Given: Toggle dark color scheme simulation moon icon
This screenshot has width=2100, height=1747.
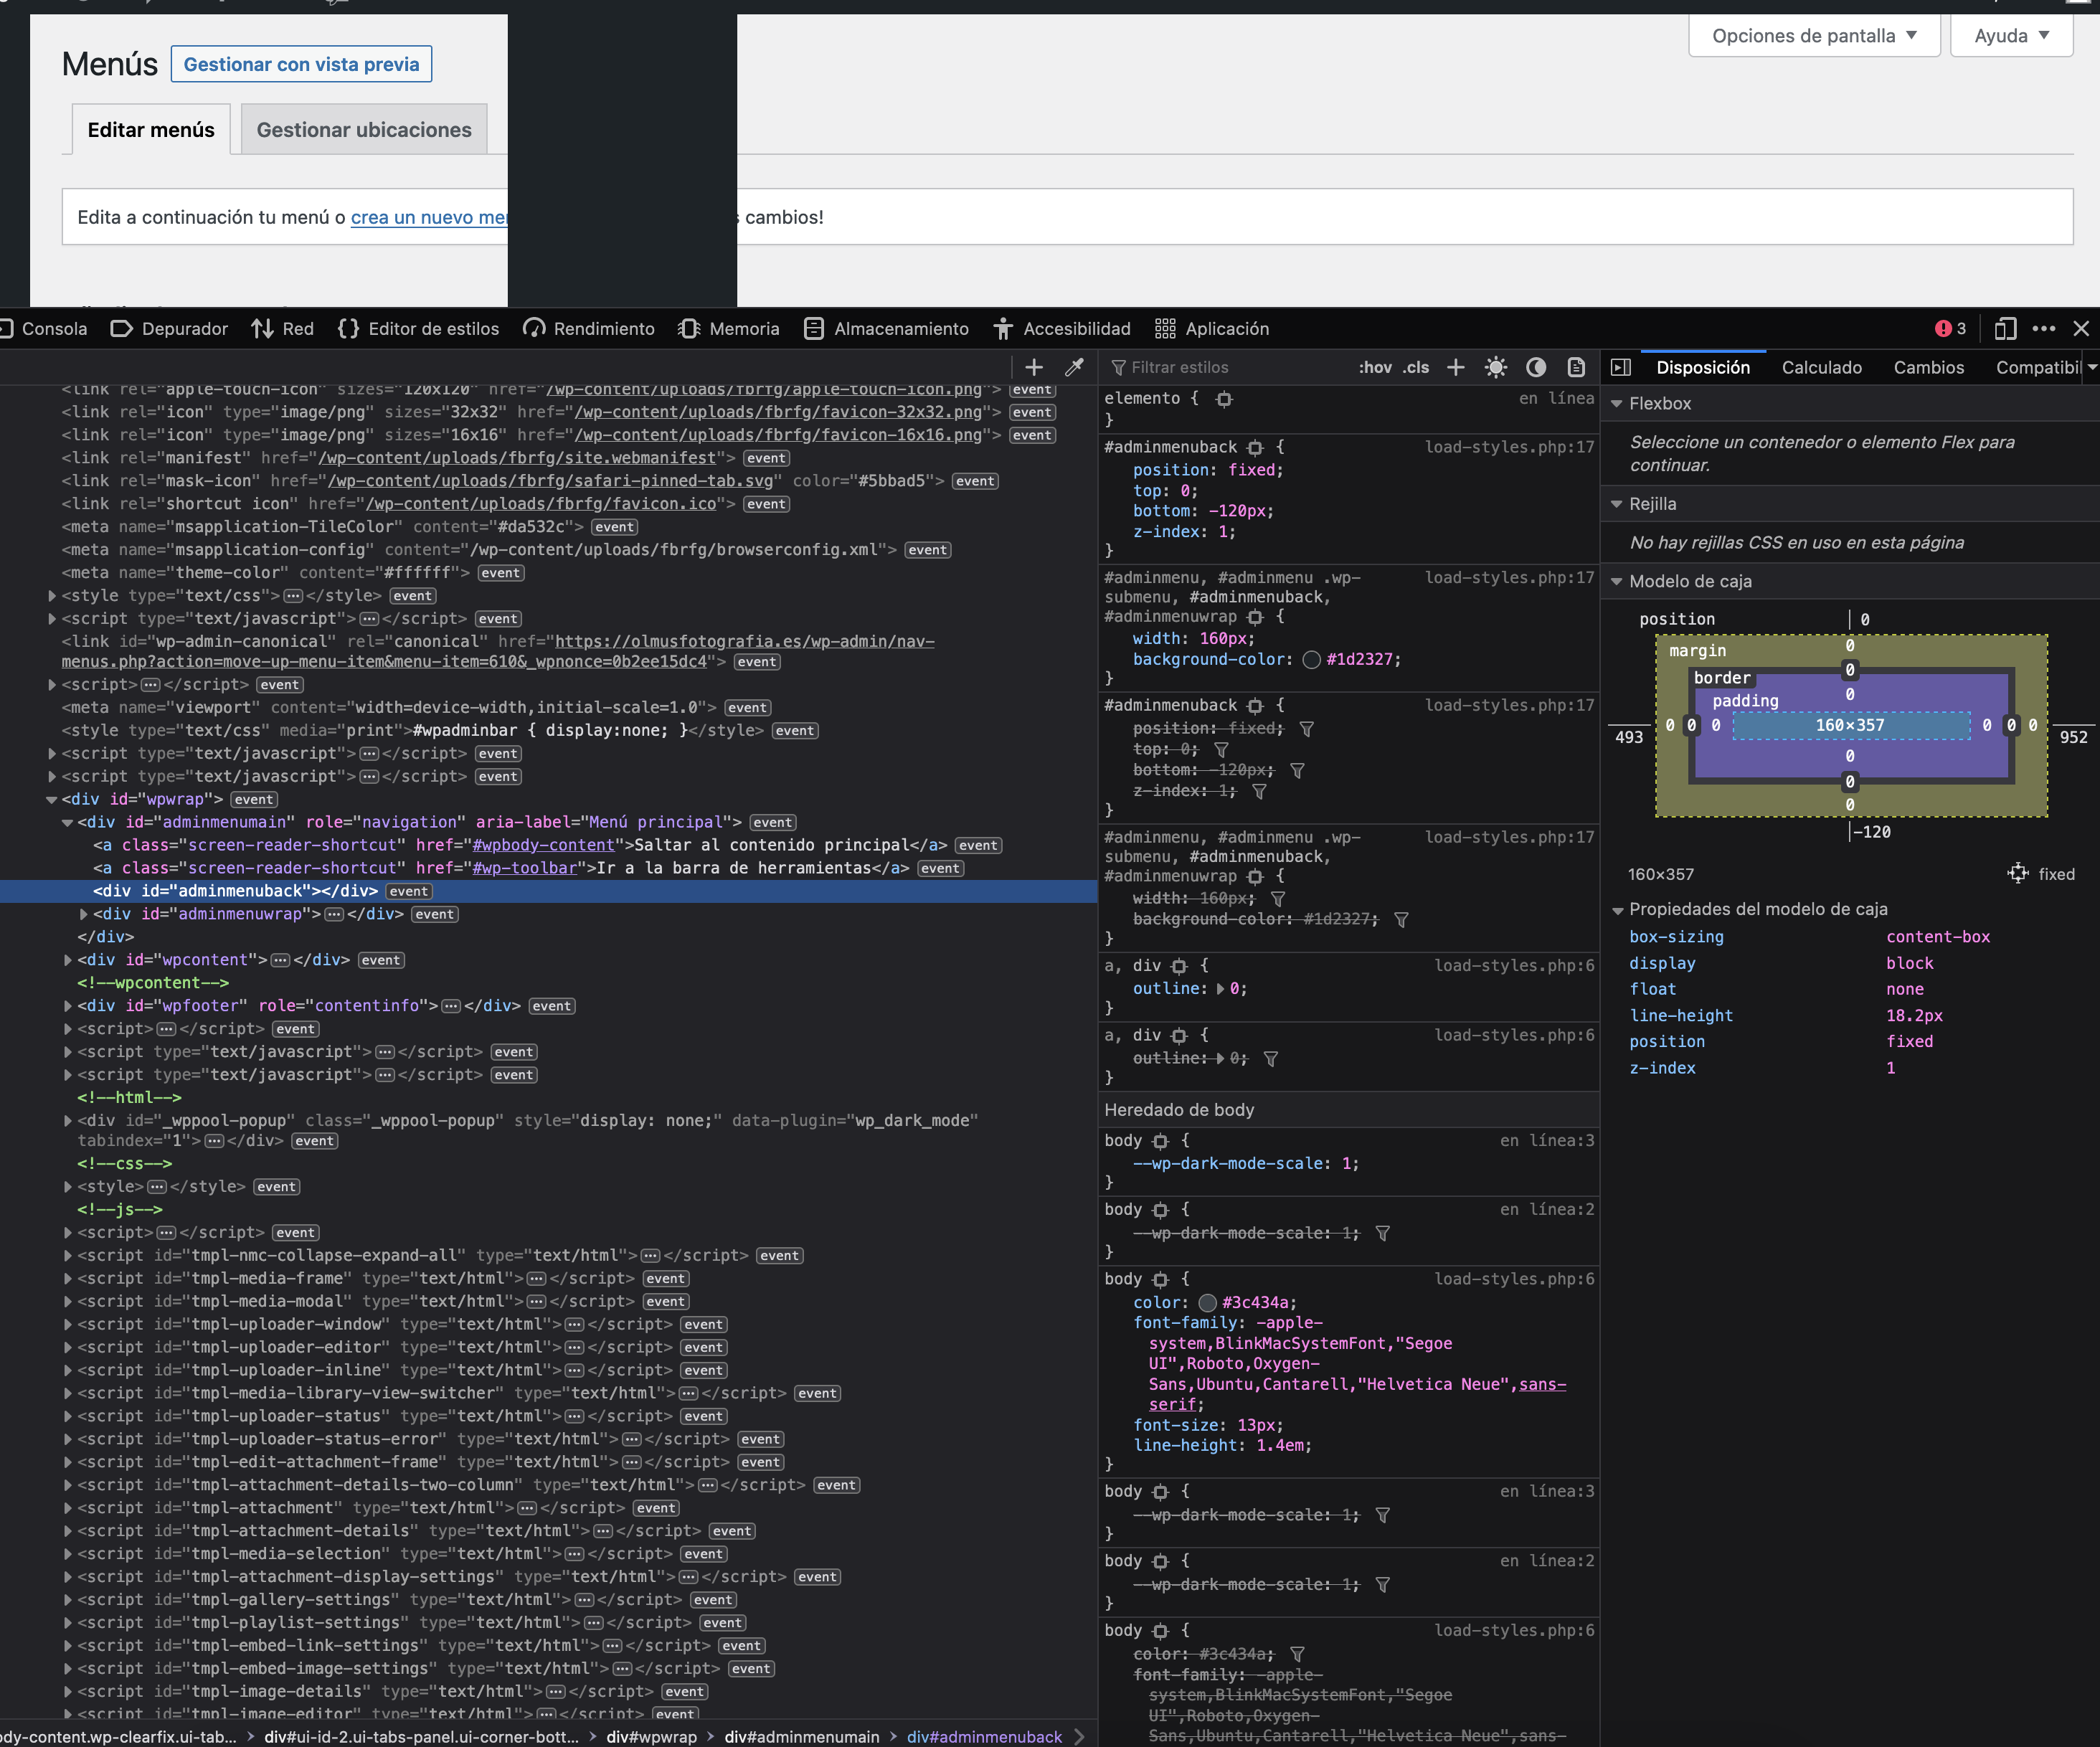Looking at the screenshot, I should [x=1536, y=367].
